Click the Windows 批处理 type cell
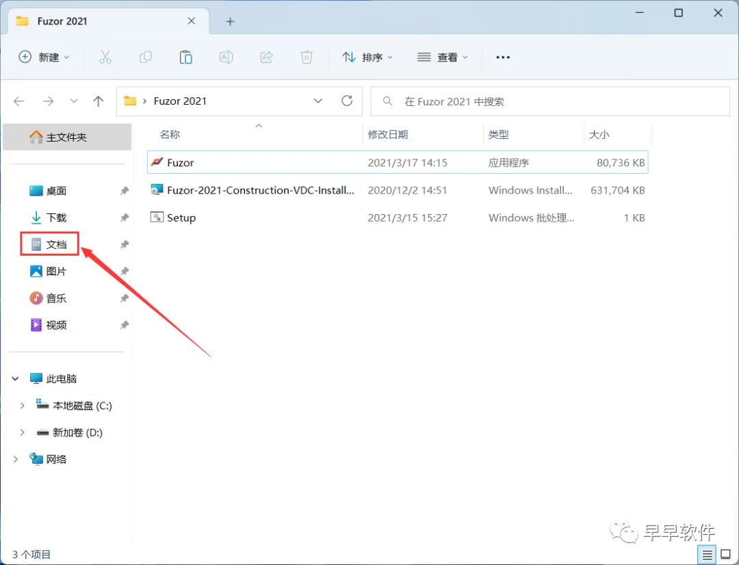The height and width of the screenshot is (565, 739). click(531, 218)
